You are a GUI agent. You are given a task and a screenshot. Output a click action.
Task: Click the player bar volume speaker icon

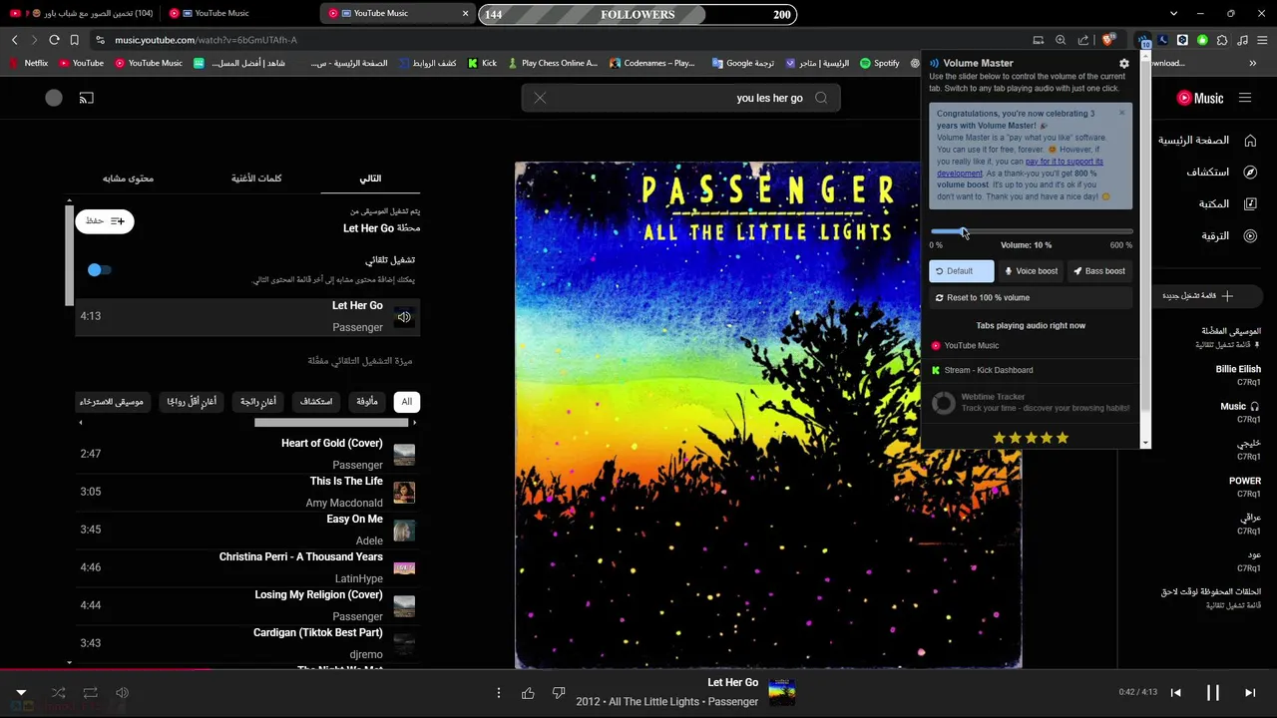(x=123, y=693)
